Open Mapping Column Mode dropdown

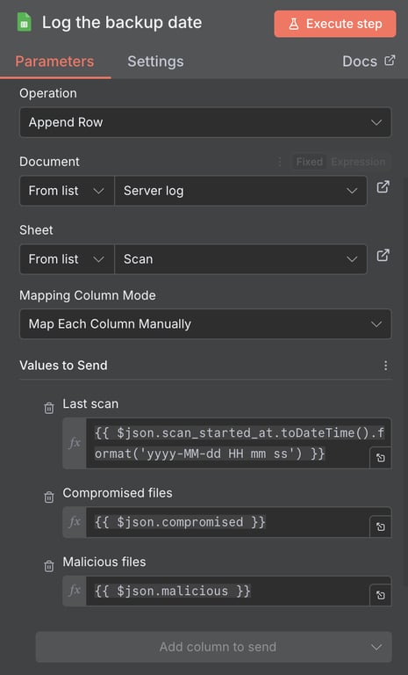205,323
